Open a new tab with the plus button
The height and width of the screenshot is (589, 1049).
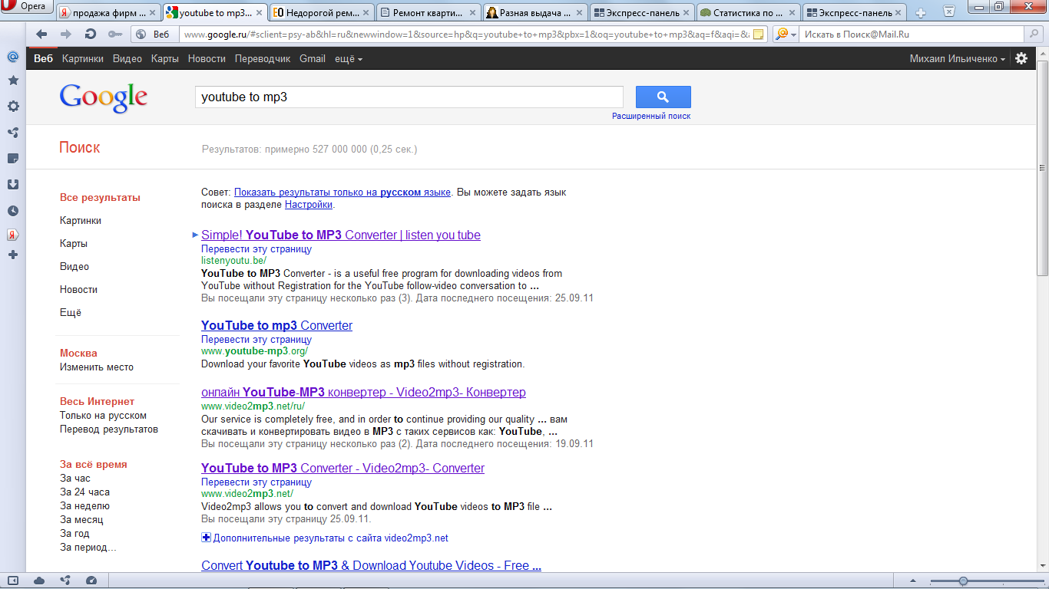point(921,12)
